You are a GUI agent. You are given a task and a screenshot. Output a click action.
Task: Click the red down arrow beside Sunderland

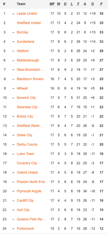13,42
